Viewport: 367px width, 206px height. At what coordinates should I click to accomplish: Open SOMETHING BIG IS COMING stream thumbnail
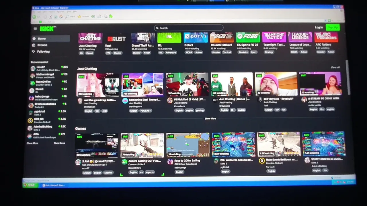coord(324,144)
